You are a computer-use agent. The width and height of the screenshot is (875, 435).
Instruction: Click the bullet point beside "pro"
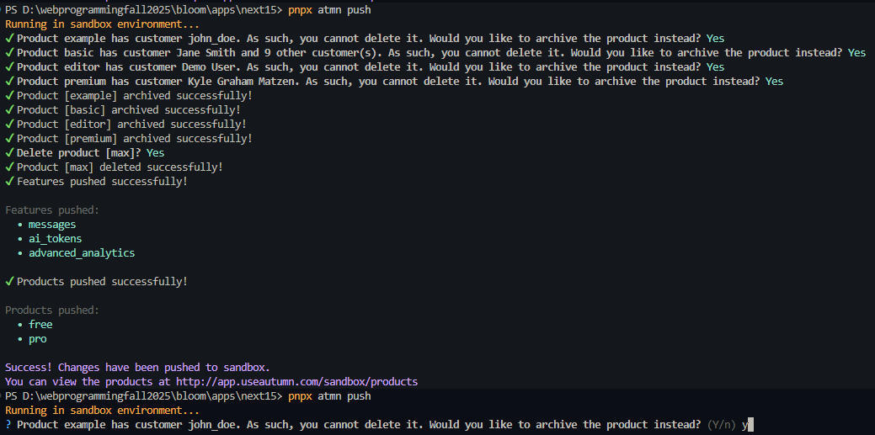(19, 339)
